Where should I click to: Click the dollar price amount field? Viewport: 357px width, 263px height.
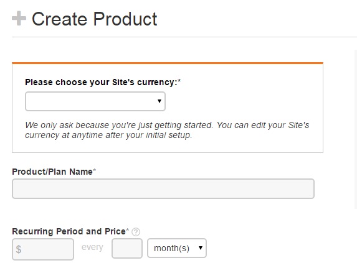pos(43,249)
